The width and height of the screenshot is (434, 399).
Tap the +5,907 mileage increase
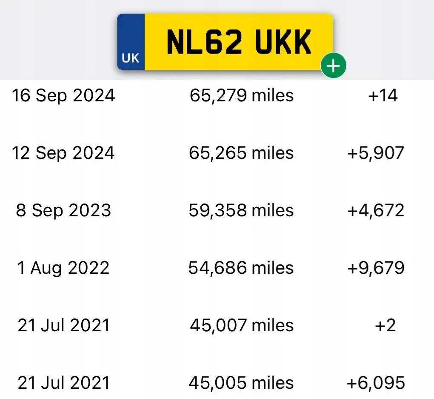(376, 153)
